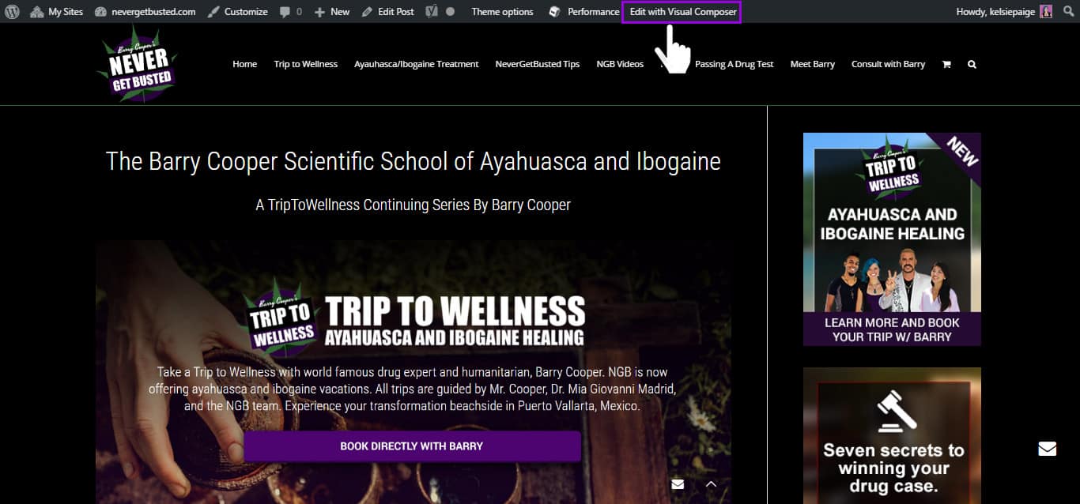Open the WordPress logo menu
1080x504 pixels.
(13, 12)
